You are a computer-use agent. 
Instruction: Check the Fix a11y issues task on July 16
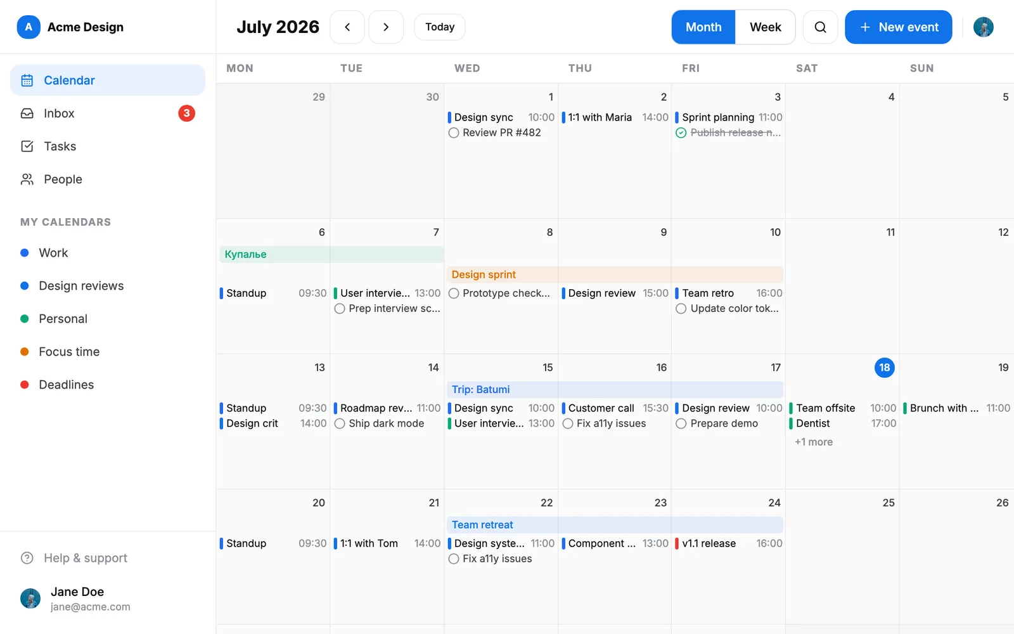568,424
